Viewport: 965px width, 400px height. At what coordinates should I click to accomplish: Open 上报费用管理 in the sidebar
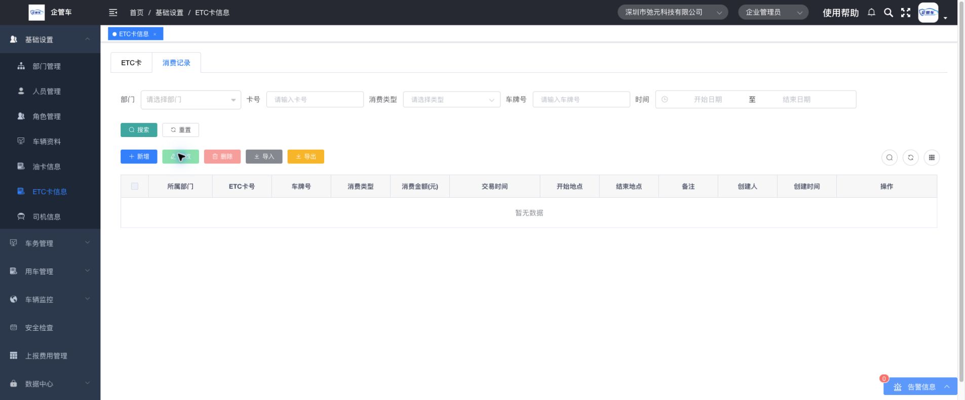pos(50,355)
